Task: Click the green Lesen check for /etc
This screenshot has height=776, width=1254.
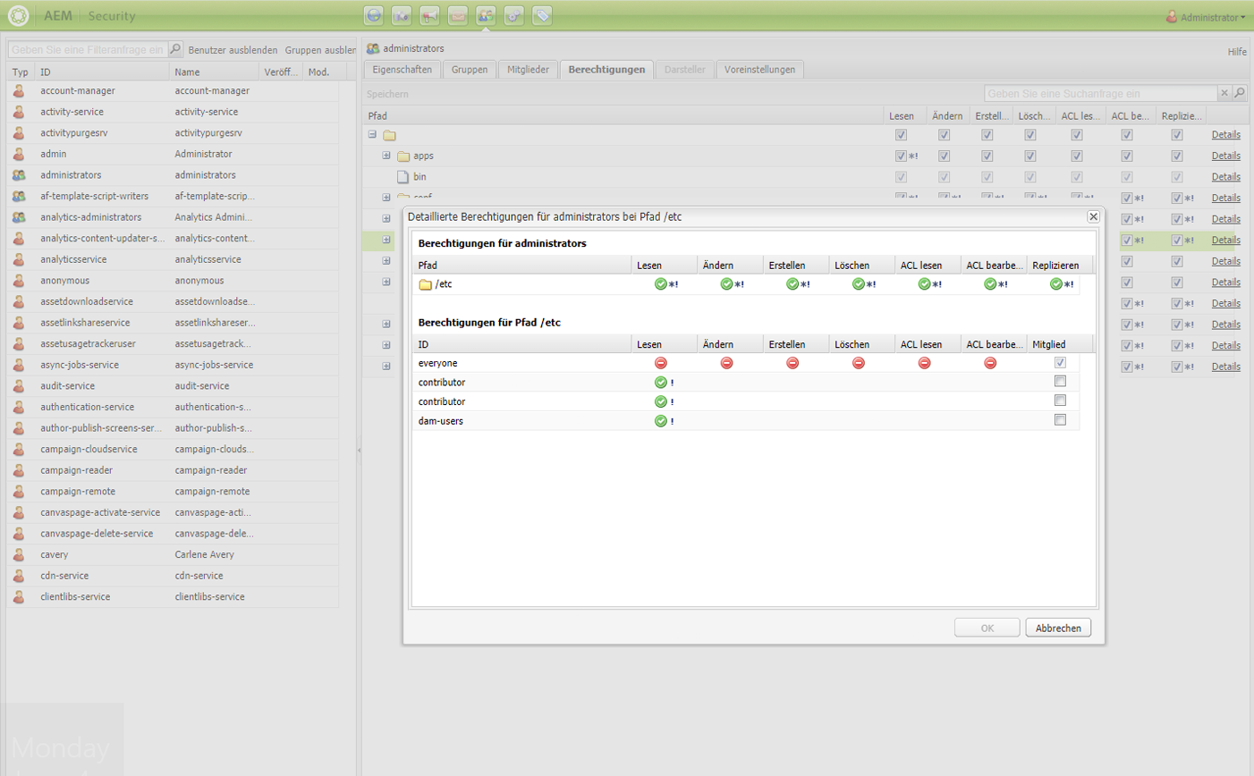Action: click(x=660, y=284)
